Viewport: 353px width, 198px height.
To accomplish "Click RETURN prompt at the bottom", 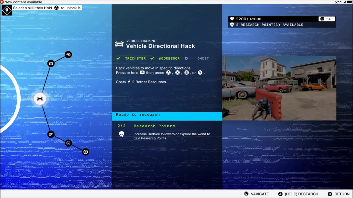I will 339,194.
